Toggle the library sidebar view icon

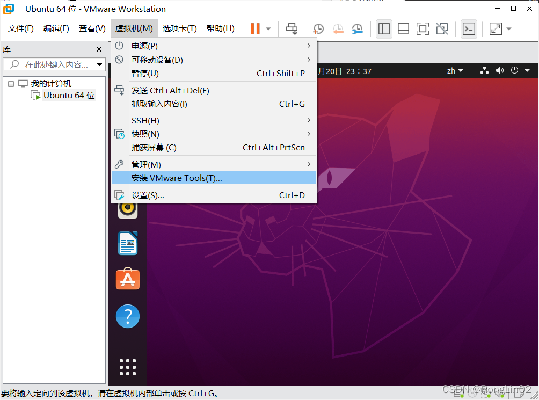(384, 29)
